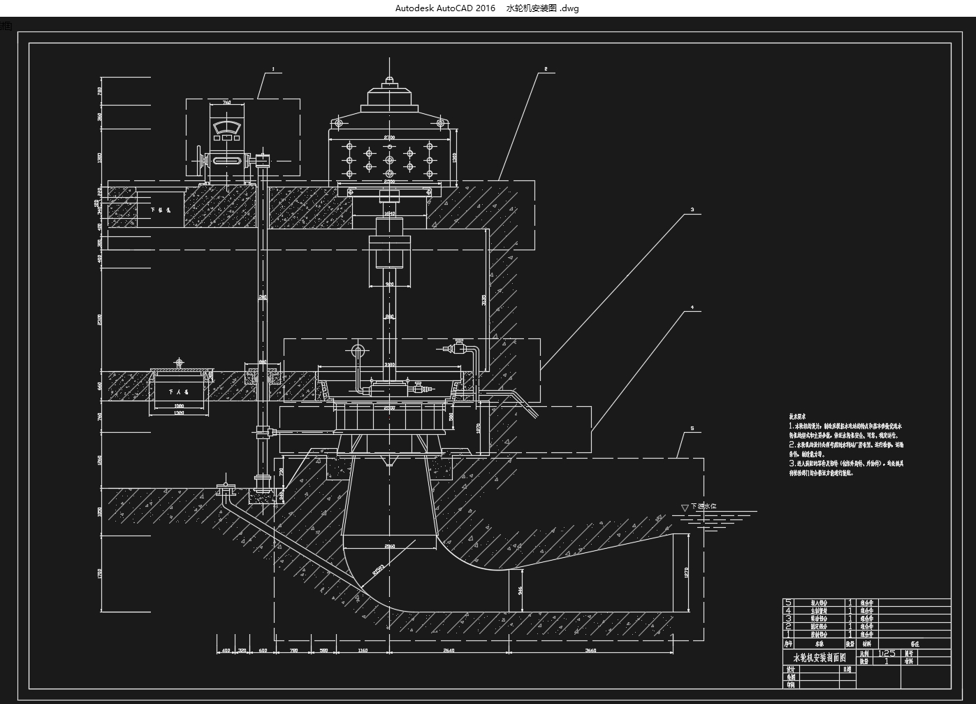Click the 760 dimension above governor cabinet
This screenshot has height=704, width=976.
[x=226, y=102]
